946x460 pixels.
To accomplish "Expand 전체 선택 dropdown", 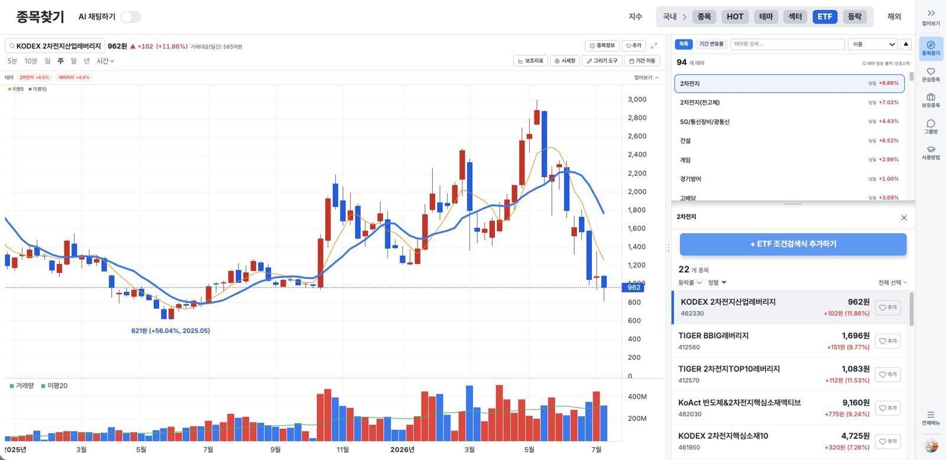I will [x=892, y=282].
